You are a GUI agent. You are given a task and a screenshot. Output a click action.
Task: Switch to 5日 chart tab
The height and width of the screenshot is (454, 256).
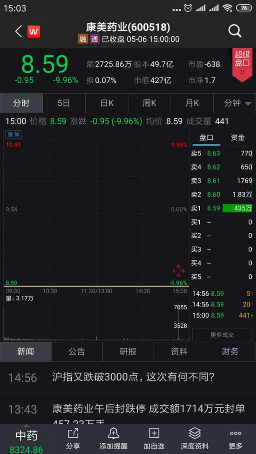click(x=64, y=103)
